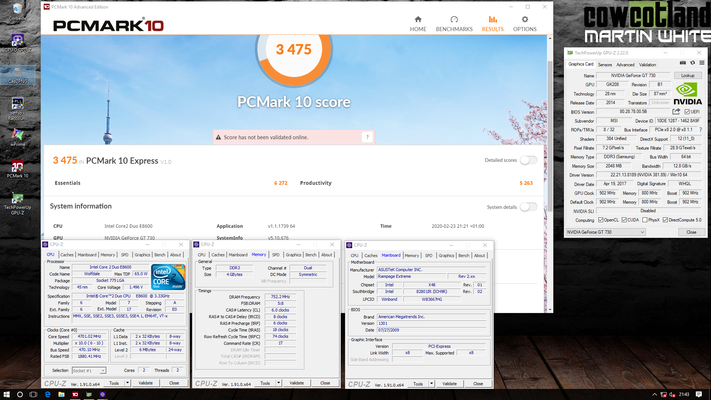Click the question mark help icon beside validation warning
711x400 pixels.
pyautogui.click(x=367, y=137)
